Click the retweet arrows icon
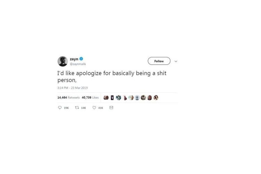 tap(77, 108)
